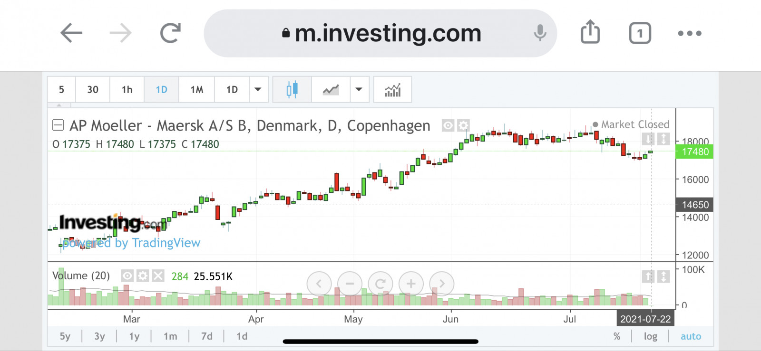Expand the chart style dropdown arrow
Viewport: 761px width, 351px height.
point(359,89)
